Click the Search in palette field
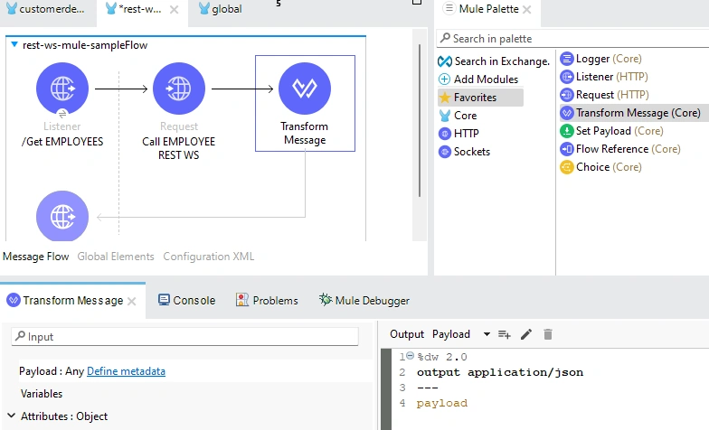Viewport: 709px width, 430px height. (573, 38)
